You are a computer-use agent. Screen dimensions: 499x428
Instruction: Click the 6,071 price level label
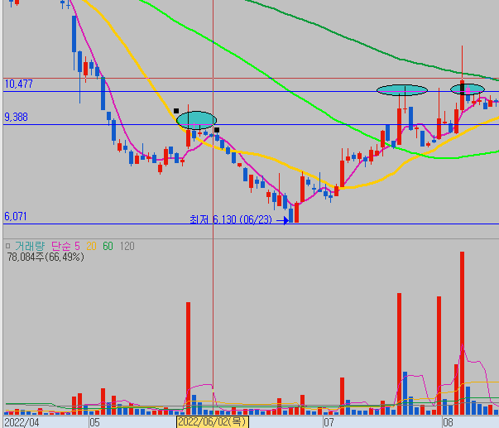15,217
